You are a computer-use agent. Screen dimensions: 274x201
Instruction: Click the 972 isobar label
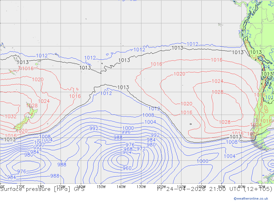(x=141, y=149)
